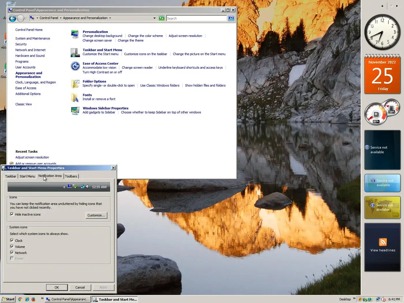Show next sidebar gadgets page arrow
The width and height of the screenshot is (404, 303).
pyautogui.click(x=397, y=6)
